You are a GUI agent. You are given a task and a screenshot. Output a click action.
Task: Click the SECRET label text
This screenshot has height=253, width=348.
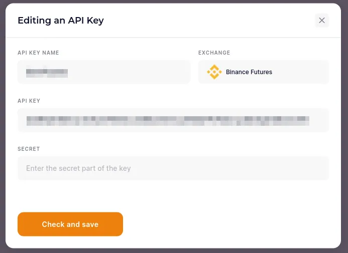coord(29,149)
